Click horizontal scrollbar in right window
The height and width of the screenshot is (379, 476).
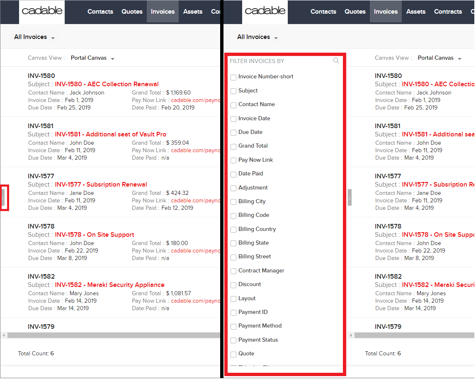coord(414,335)
